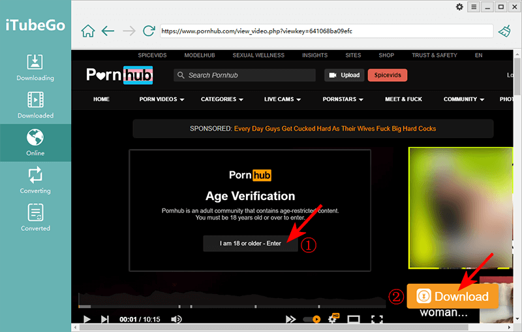The image size is (522, 332).
Task: Mute the video volume speaker icon
Action: pyautogui.click(x=176, y=320)
